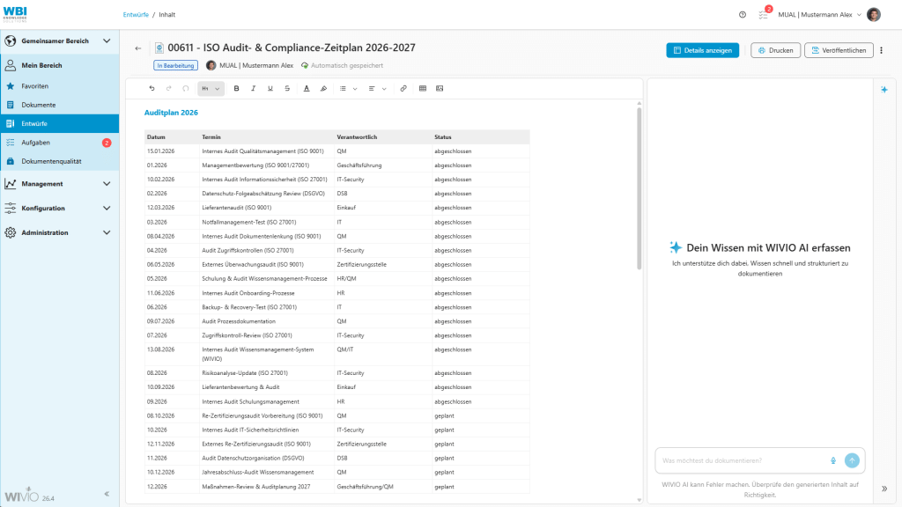Click the Details anzeigen button
The image size is (902, 507).
(x=702, y=50)
